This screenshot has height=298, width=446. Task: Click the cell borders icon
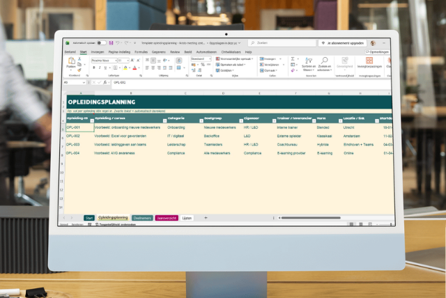pyautogui.click(x=115, y=68)
